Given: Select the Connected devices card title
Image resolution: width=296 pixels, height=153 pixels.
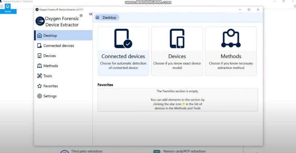Looking at the screenshot, I should pos(123,56).
